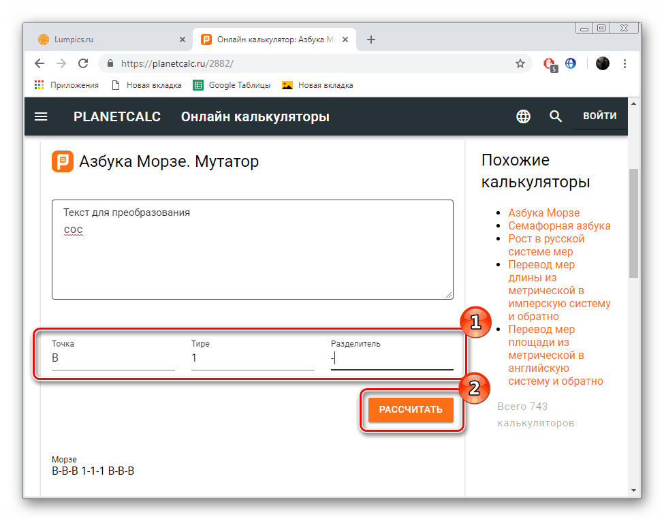The image size is (664, 521).
Task: Minimize the browser window
Action: coord(584,29)
